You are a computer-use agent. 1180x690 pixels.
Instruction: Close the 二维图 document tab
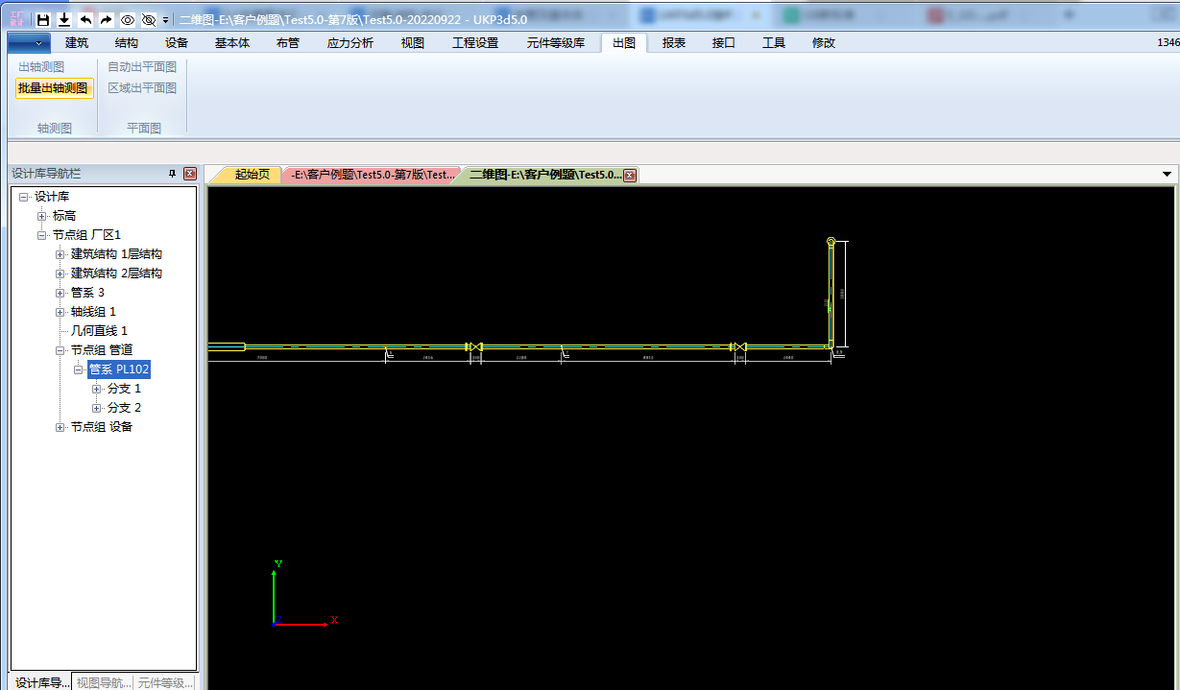[x=630, y=175]
